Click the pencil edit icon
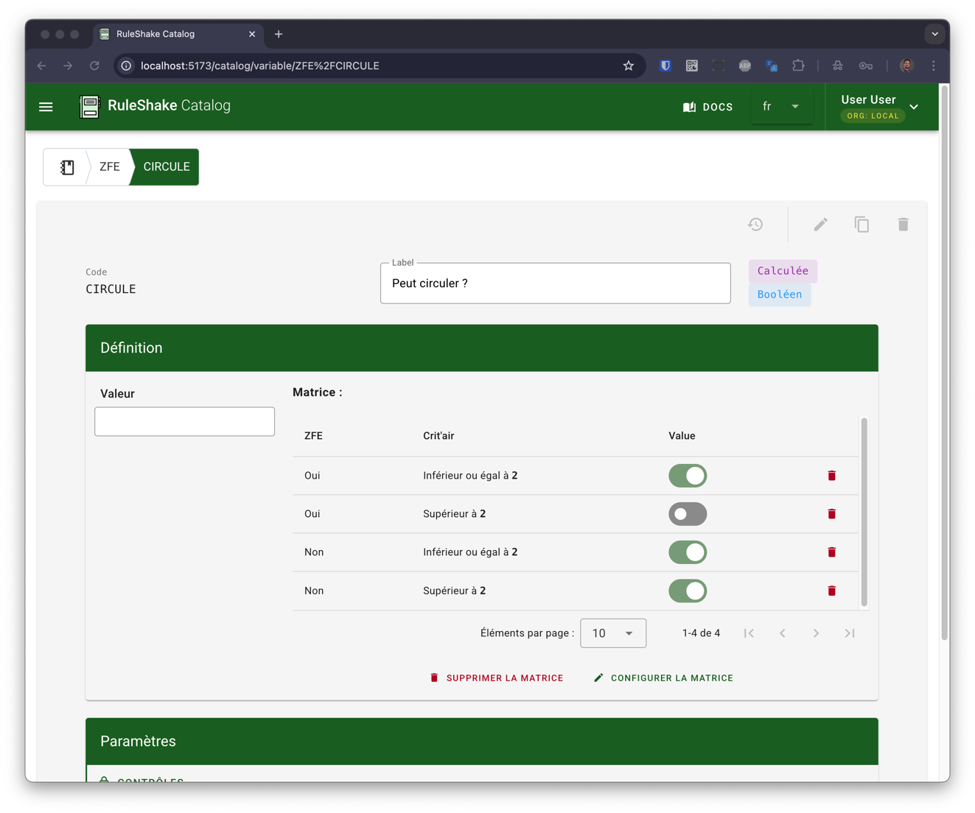The width and height of the screenshot is (975, 813). tap(820, 225)
